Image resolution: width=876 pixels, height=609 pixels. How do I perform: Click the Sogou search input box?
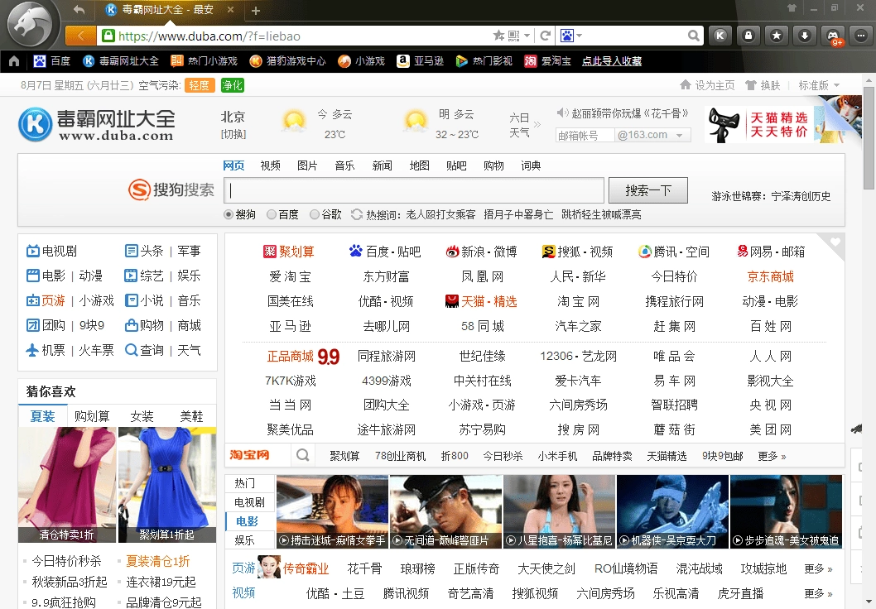(414, 190)
